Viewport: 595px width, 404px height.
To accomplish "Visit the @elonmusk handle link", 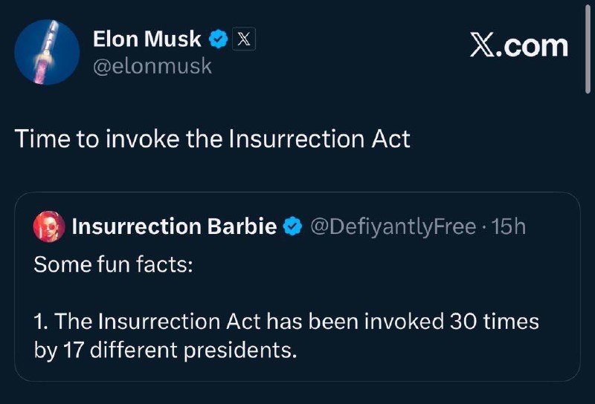I will coord(152,66).
